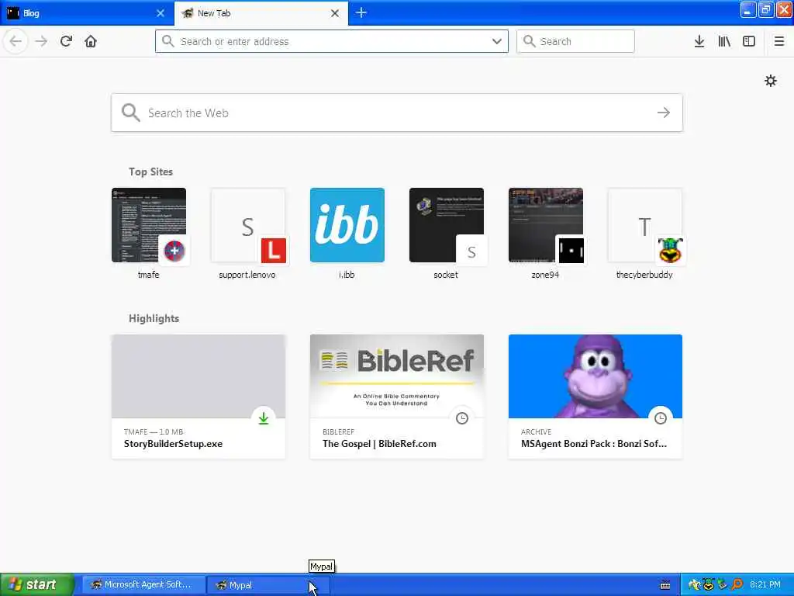Viewport: 794px width, 596px height.
Task: Click the 8:21 PM system clock
Action: 765,585
